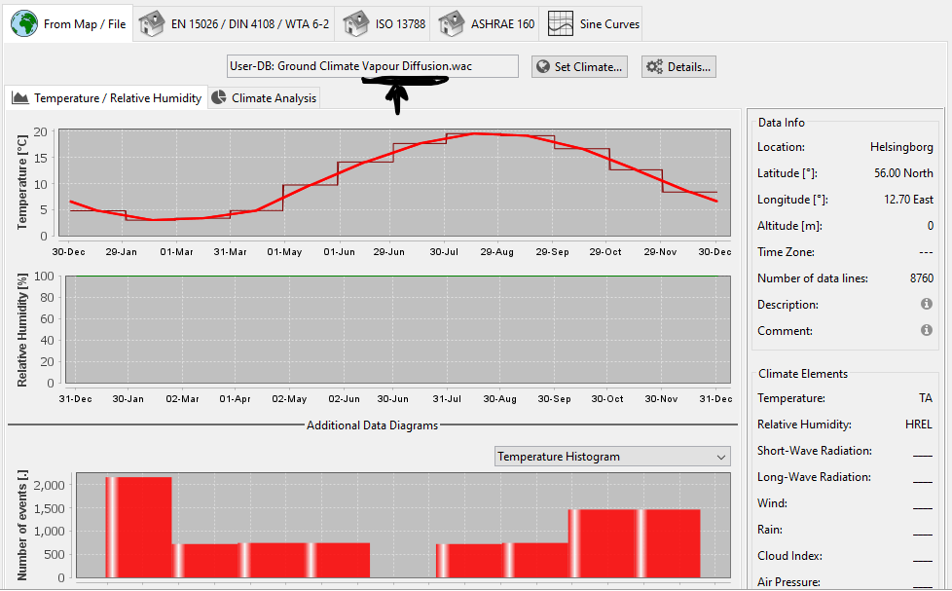Click the house icon on ASHRAE 160 tab

(x=450, y=23)
